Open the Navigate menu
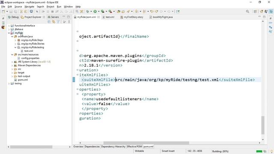Viewport: 274px width, 154px height. (x=30, y=7)
